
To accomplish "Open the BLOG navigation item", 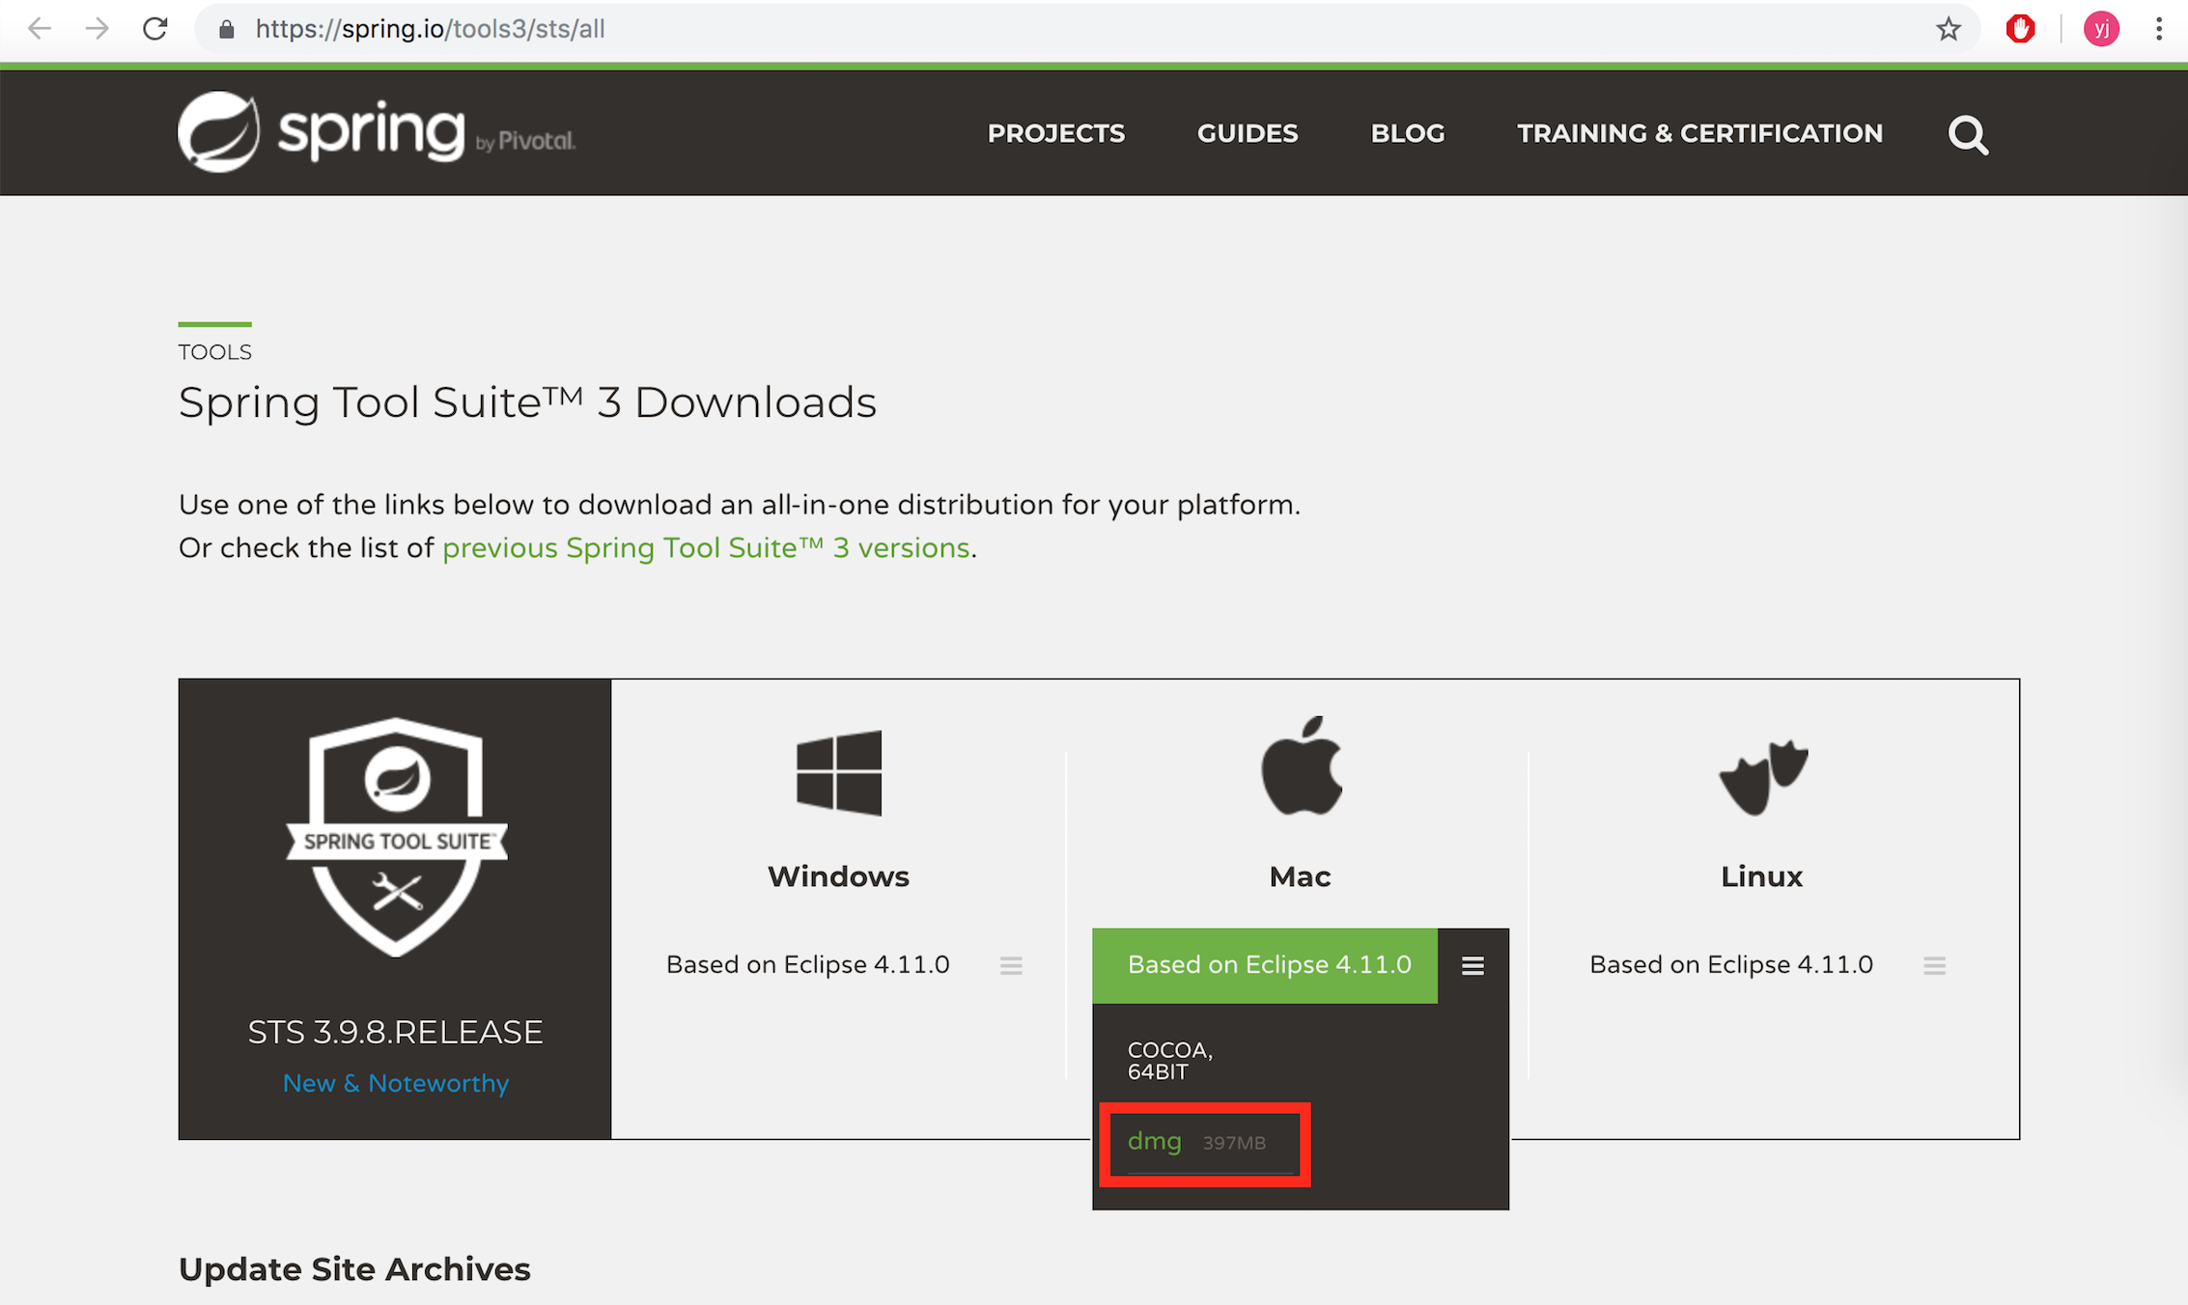I will point(1407,133).
